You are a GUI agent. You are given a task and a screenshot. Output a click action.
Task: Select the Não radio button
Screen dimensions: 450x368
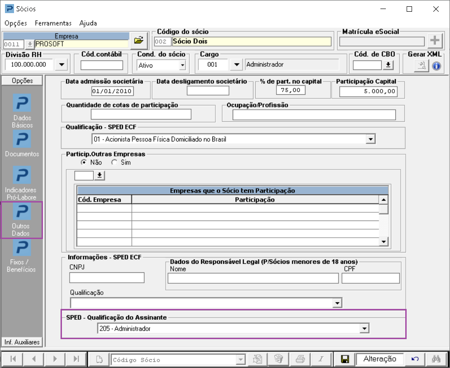(84, 162)
